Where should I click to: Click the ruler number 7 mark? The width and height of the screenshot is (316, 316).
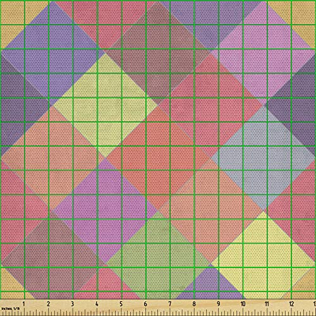[x=170, y=304]
